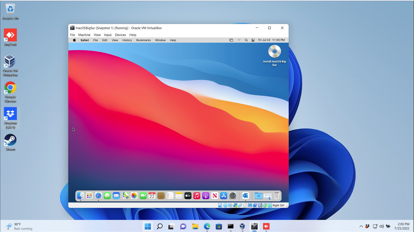
Task: Open the Apple menu
Action: pyautogui.click(x=74, y=40)
